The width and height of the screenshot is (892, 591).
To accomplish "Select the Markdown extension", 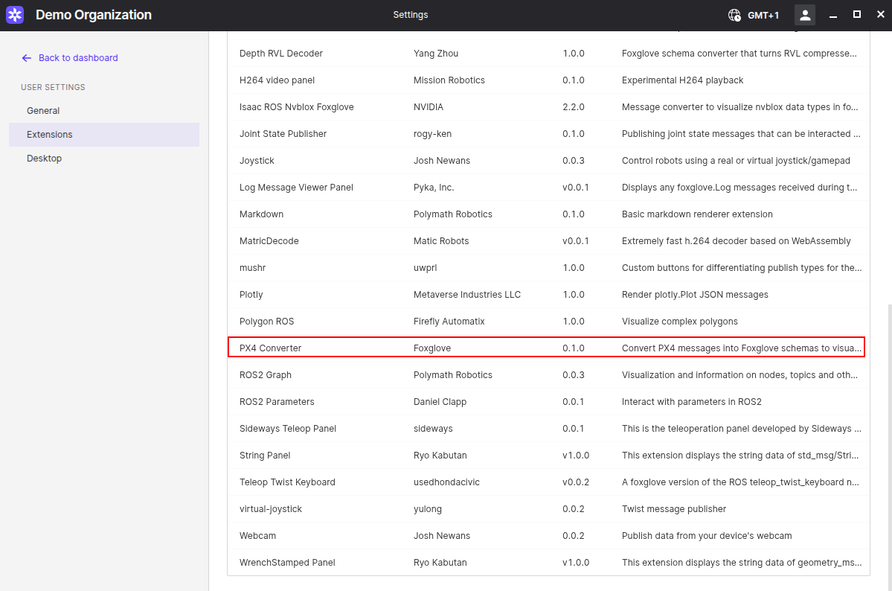I will pos(548,214).
